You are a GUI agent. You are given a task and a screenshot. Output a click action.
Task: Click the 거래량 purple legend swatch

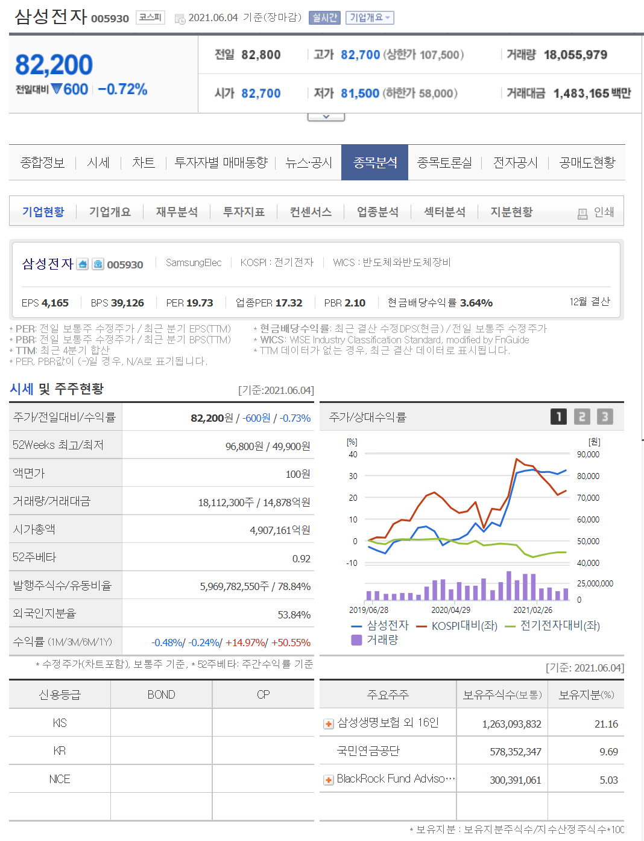coord(356,639)
